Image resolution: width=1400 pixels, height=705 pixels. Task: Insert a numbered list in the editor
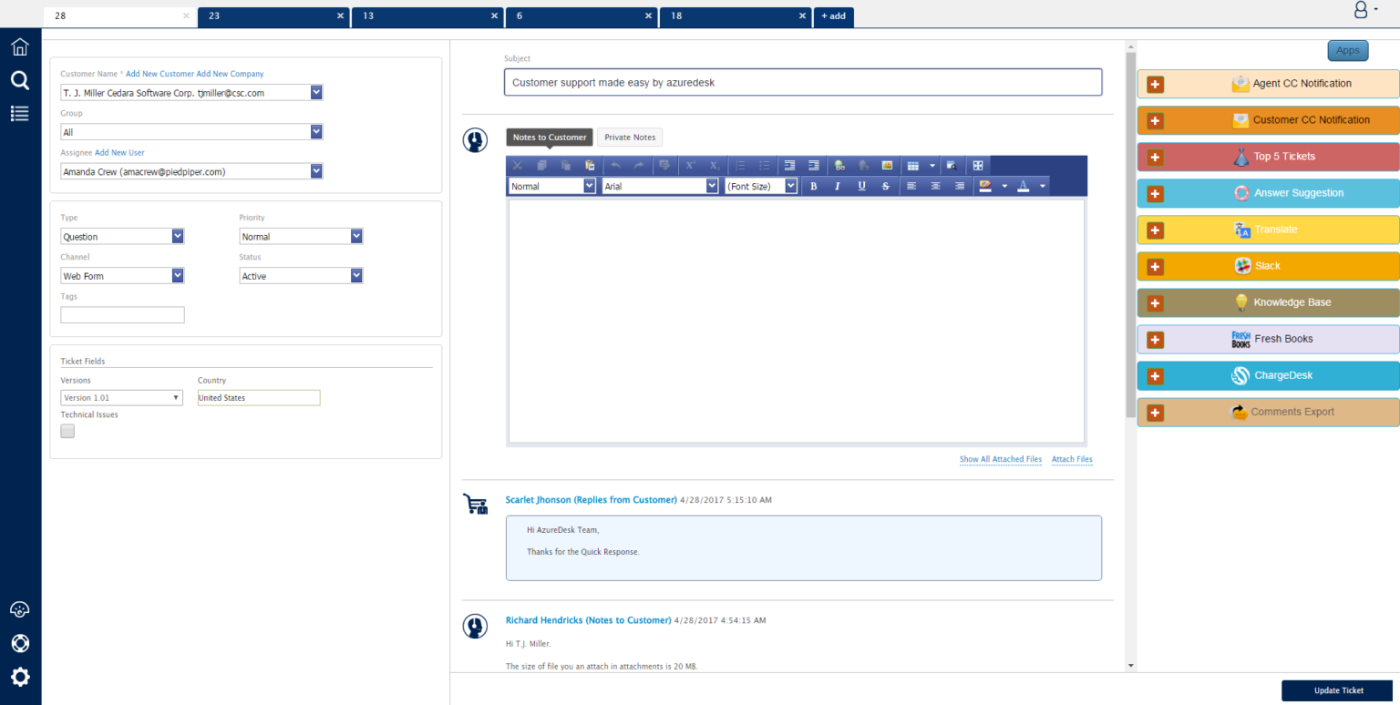(740, 165)
